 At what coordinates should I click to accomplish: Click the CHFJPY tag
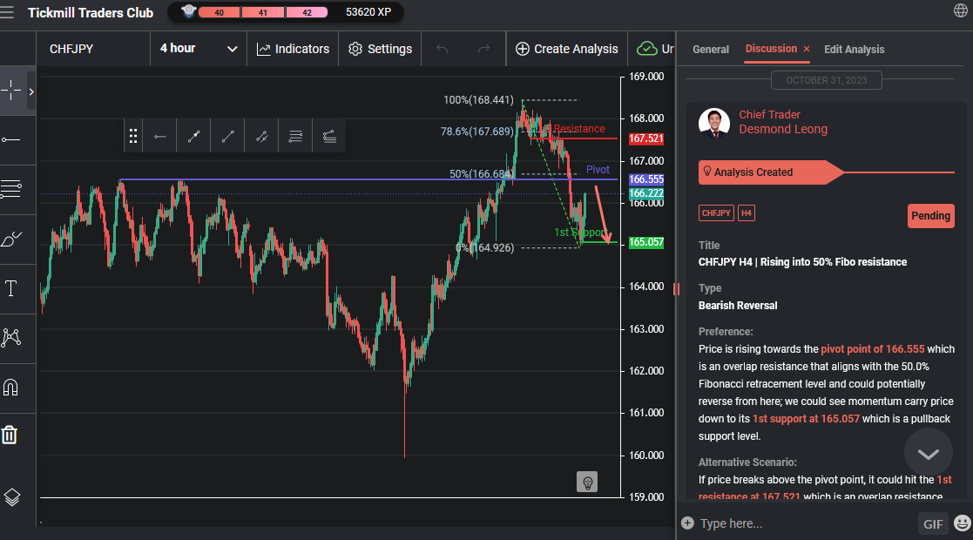coord(716,213)
